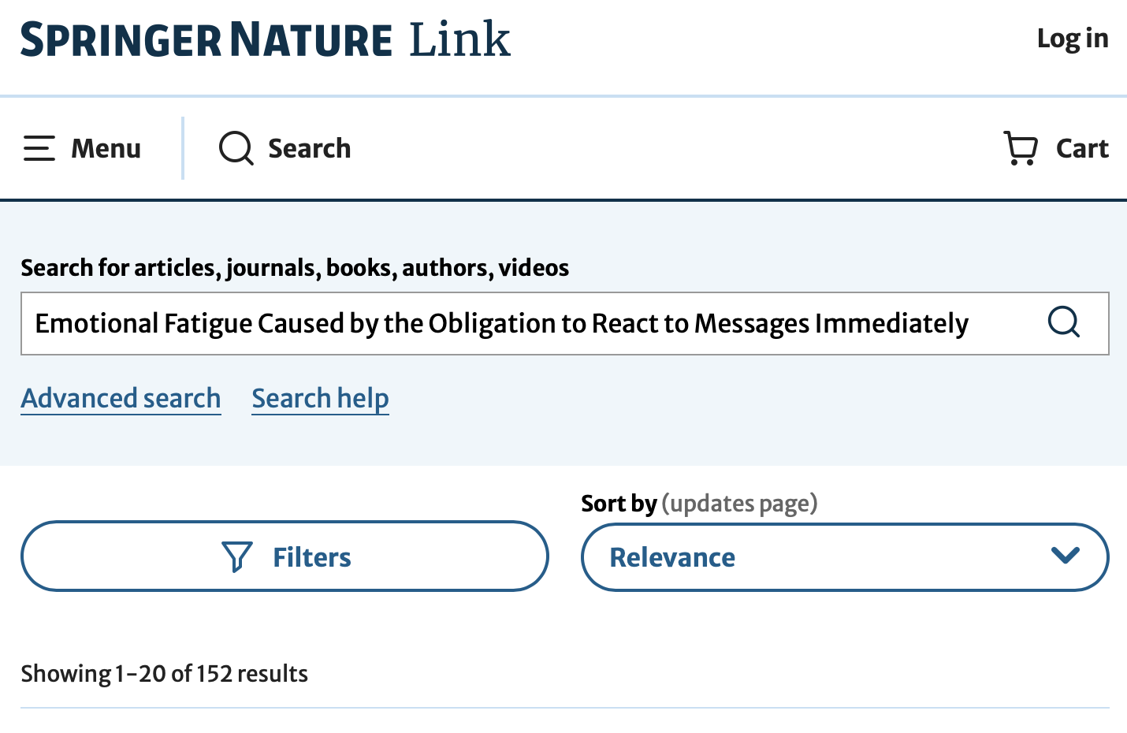
Task: Open the hamburger Menu icon
Action: (x=39, y=148)
